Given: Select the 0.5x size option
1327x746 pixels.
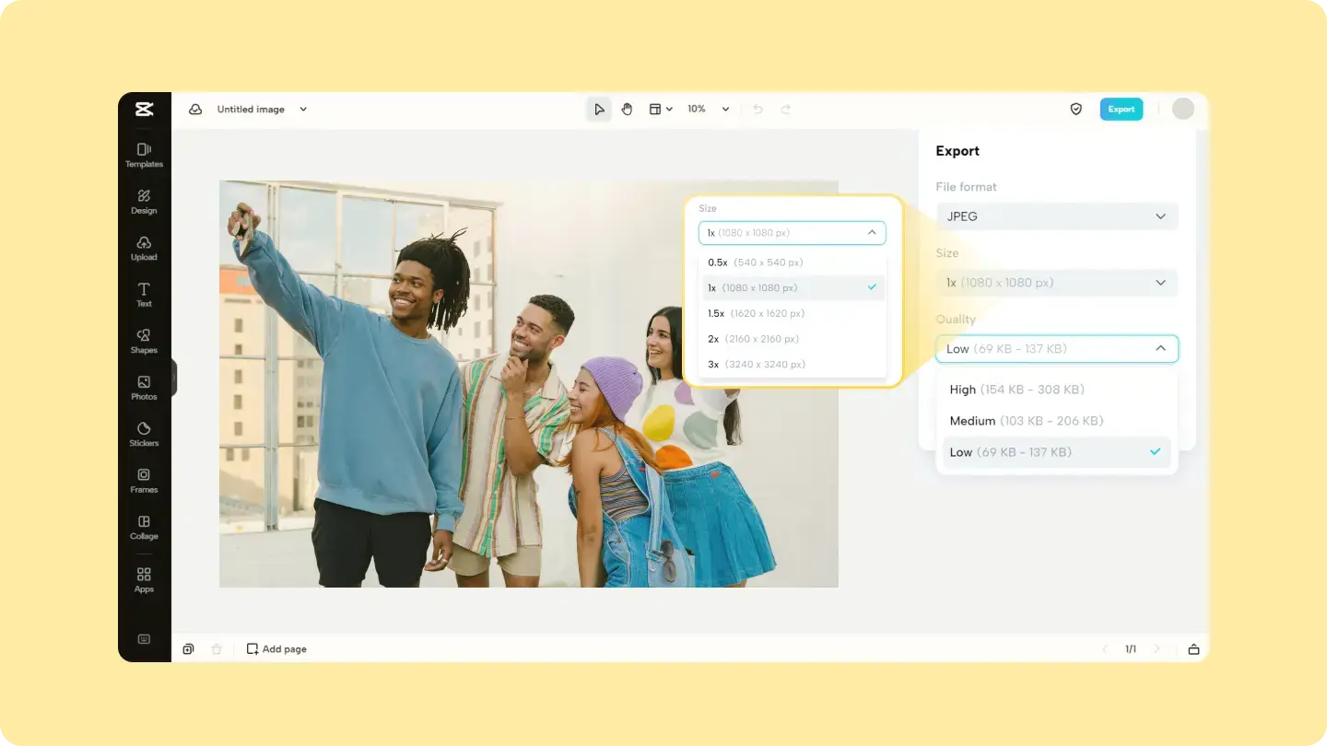Looking at the screenshot, I should pos(793,262).
